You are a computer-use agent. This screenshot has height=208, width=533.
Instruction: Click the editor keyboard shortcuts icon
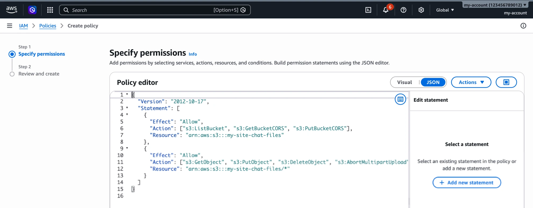400,99
